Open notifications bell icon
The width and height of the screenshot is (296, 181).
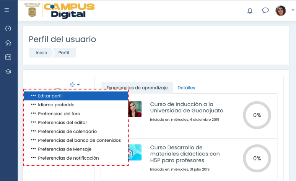[250, 11]
